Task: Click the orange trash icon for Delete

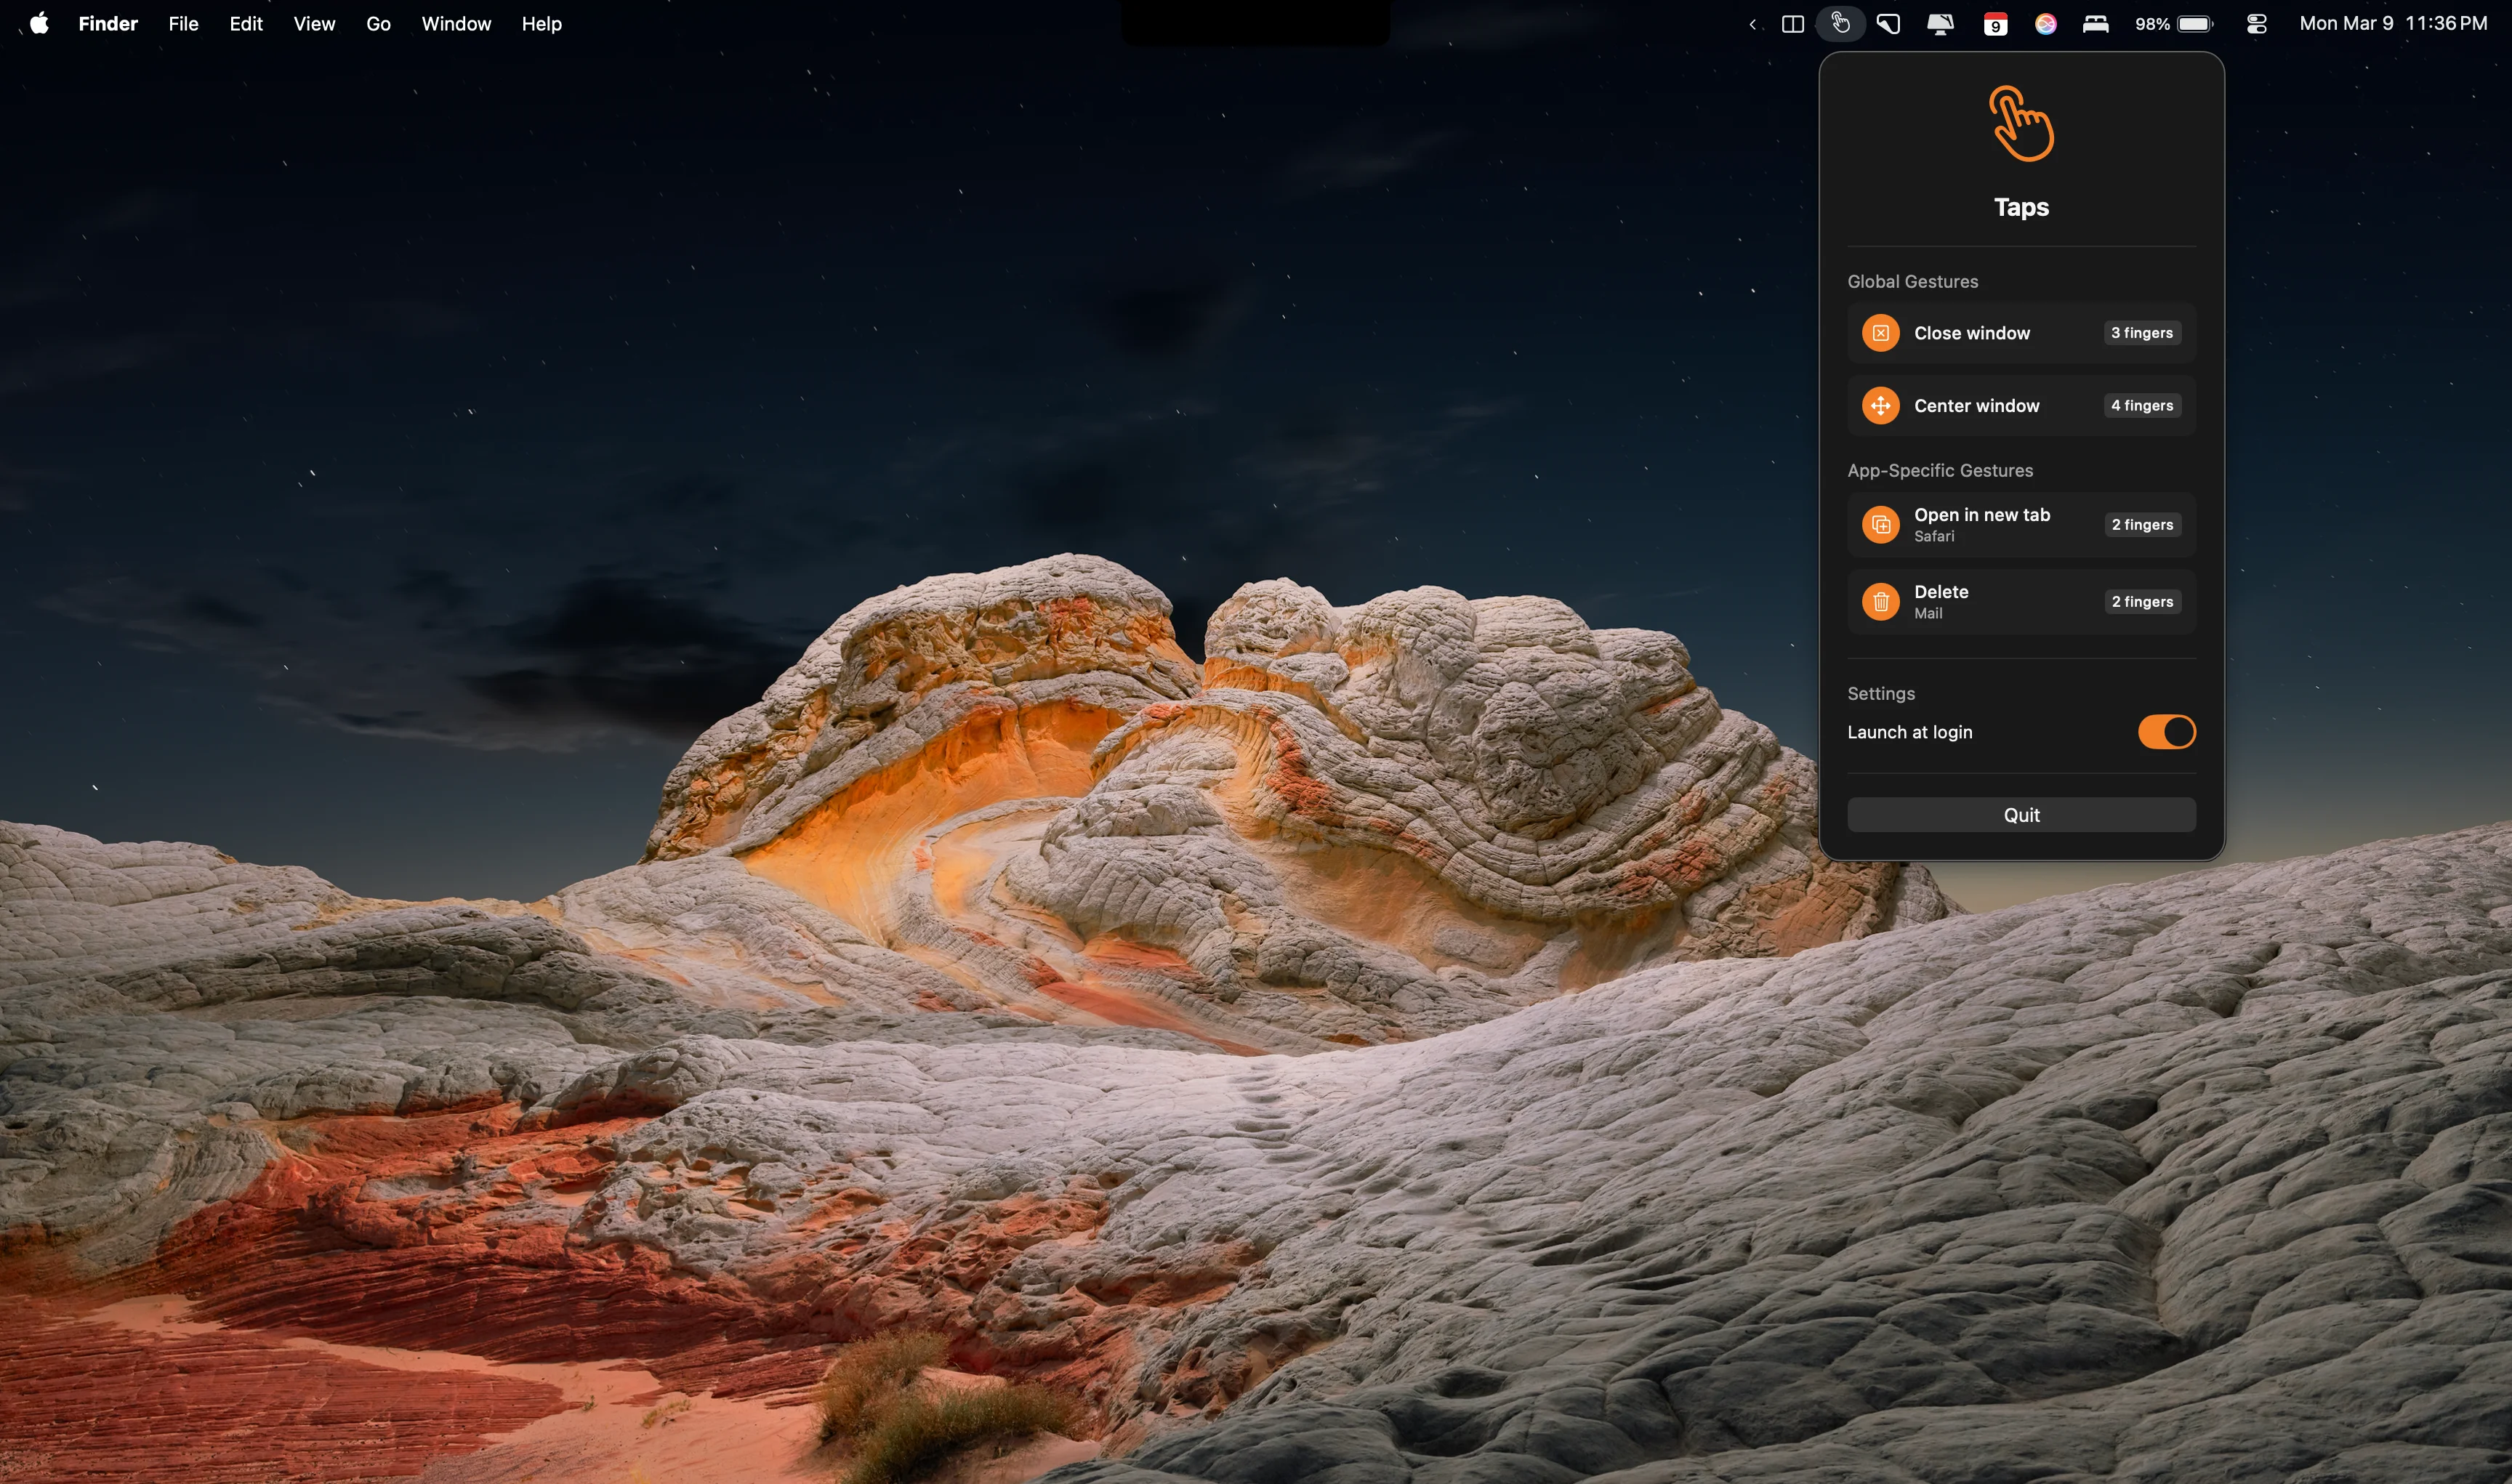Action: point(1880,602)
